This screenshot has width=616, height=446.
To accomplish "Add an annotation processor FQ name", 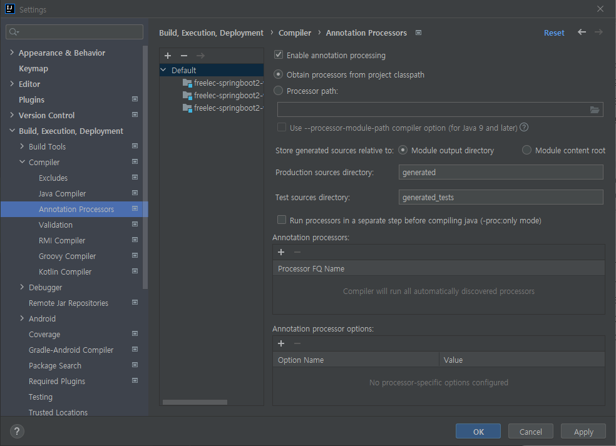I will 281,252.
